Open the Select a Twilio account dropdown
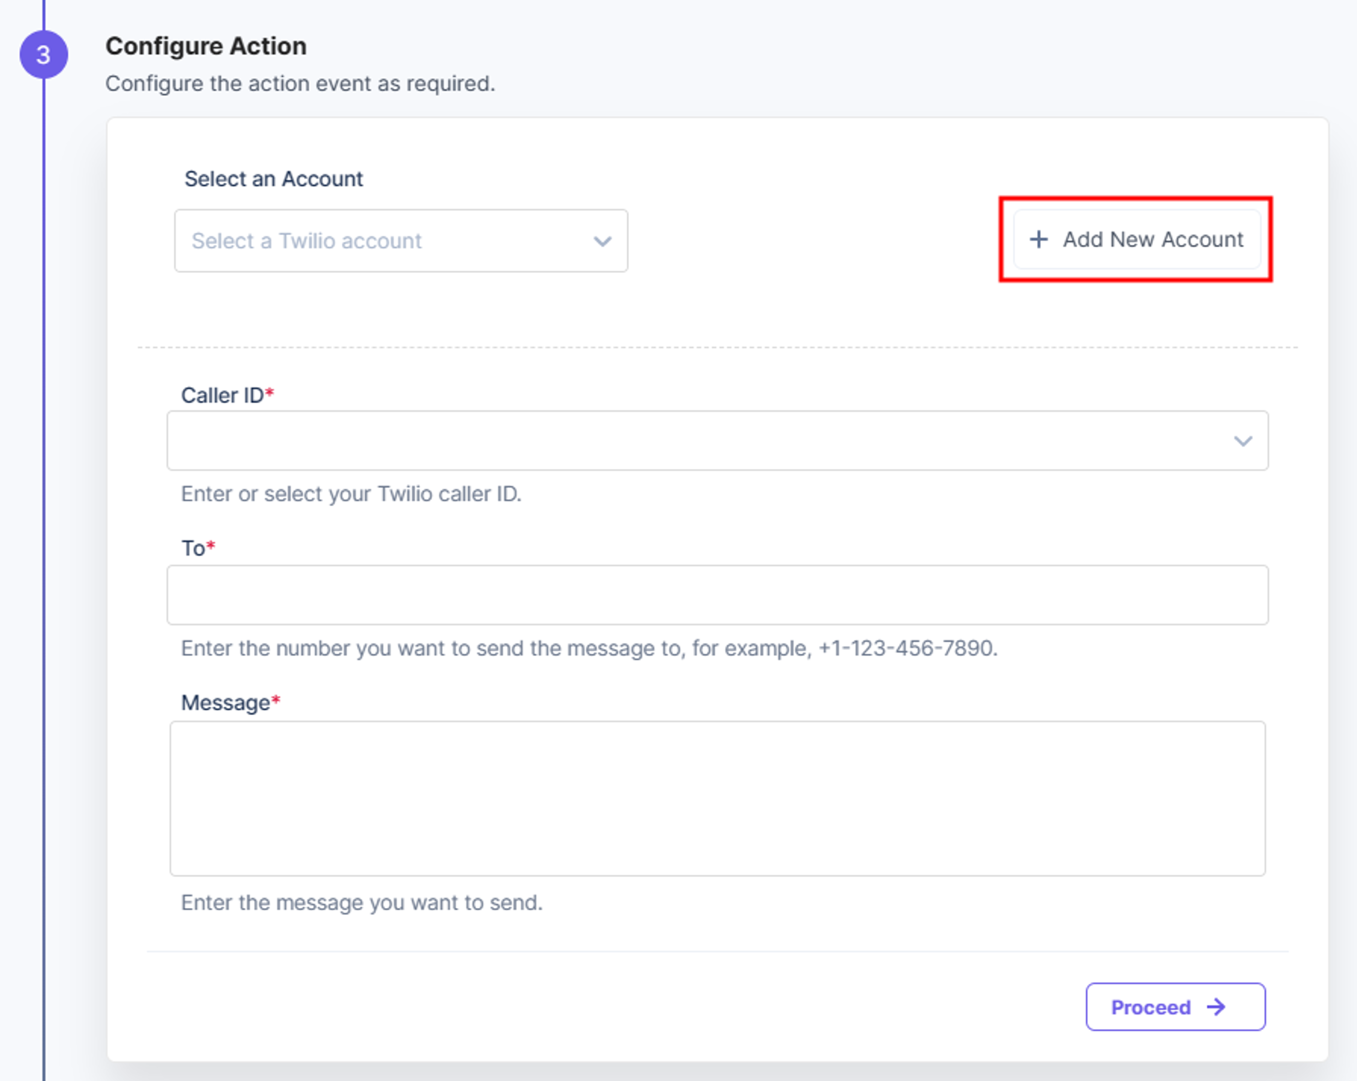 click(401, 241)
